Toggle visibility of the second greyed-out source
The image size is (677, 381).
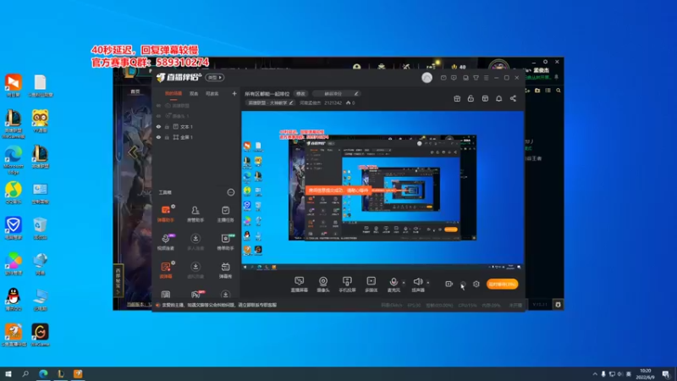(158, 116)
